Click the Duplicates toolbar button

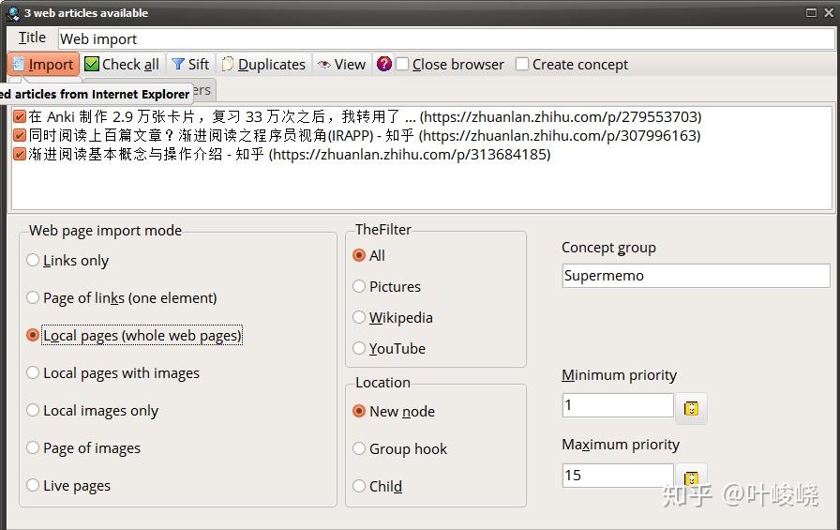pos(263,65)
